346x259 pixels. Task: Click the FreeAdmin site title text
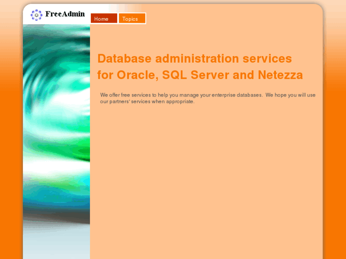[x=65, y=14]
